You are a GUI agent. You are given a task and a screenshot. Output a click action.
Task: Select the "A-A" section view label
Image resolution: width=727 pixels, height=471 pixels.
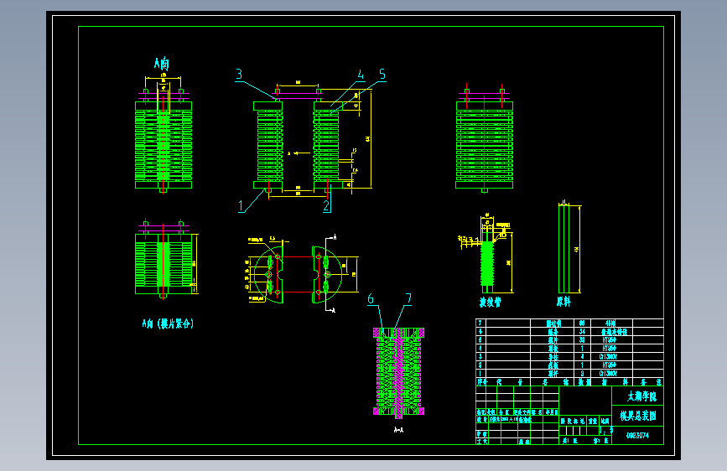[398, 430]
